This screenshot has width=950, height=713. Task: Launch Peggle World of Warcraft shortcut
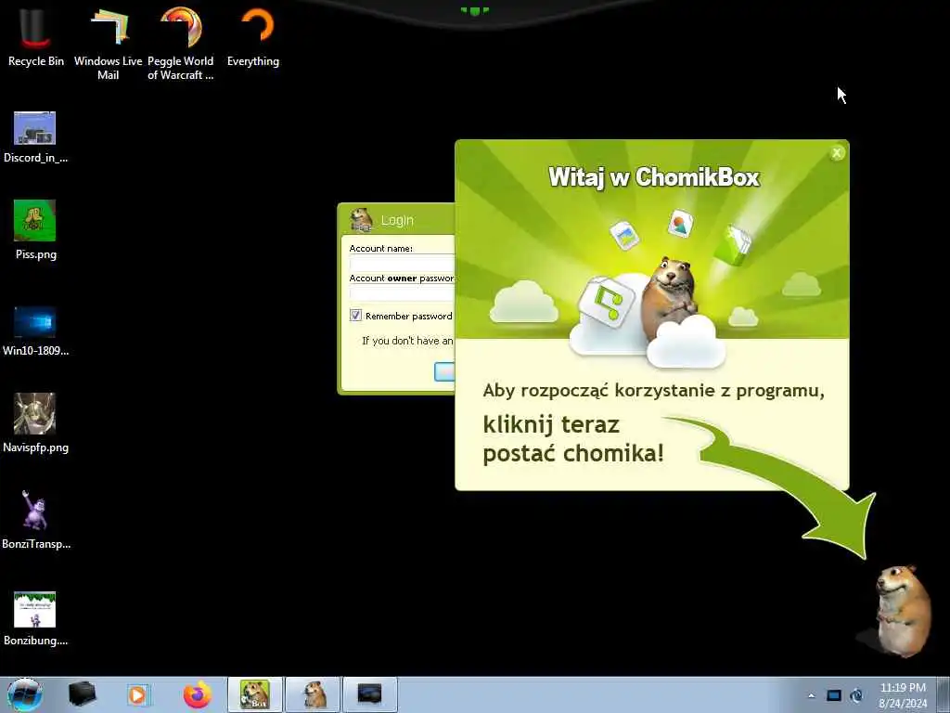tap(181, 43)
